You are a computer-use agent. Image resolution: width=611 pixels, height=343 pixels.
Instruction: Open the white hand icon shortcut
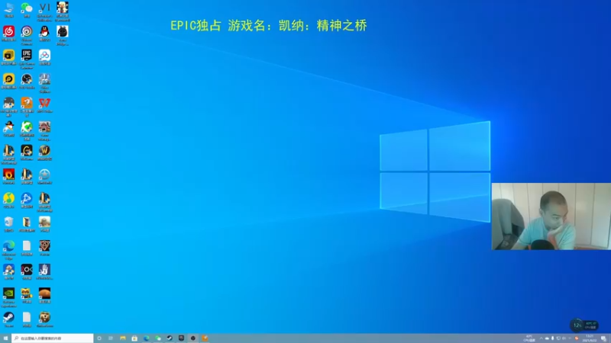44,271
